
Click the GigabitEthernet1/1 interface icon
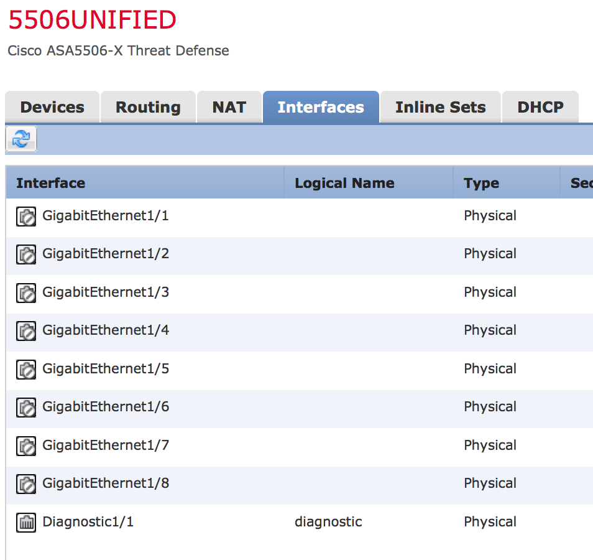[x=25, y=217]
